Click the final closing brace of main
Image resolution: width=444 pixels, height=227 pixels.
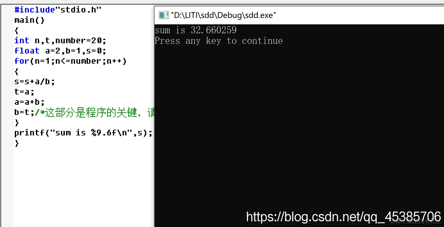click(17, 143)
